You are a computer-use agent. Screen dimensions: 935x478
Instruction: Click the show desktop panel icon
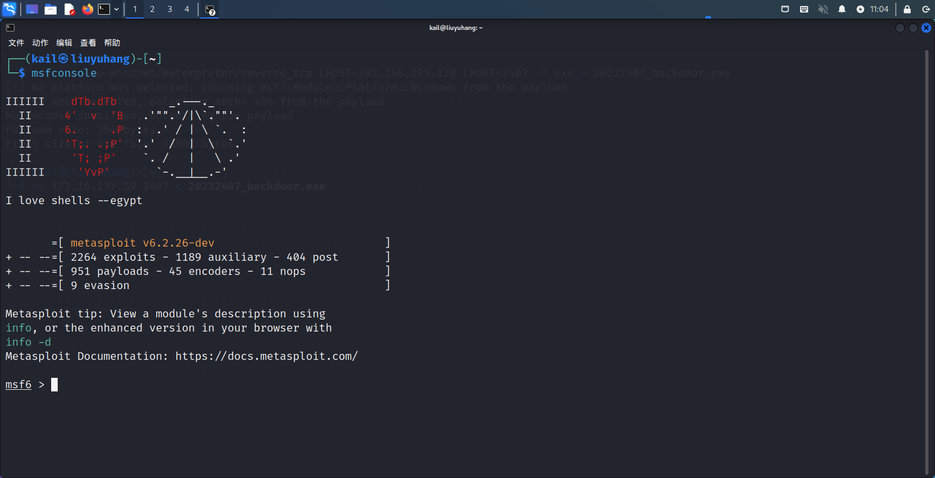pos(32,9)
